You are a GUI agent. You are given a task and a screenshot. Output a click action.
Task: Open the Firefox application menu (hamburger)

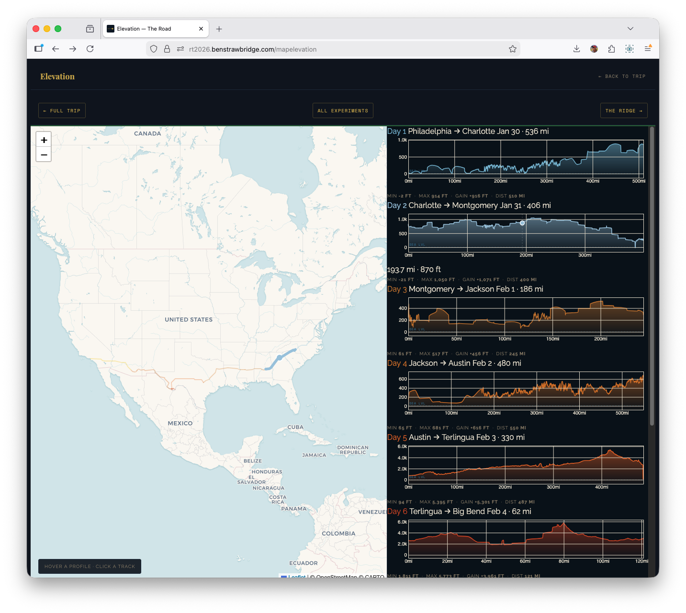[x=648, y=49]
